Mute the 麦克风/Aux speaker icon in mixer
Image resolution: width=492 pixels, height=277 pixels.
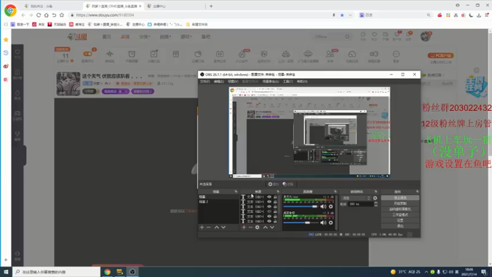[x=323, y=206]
